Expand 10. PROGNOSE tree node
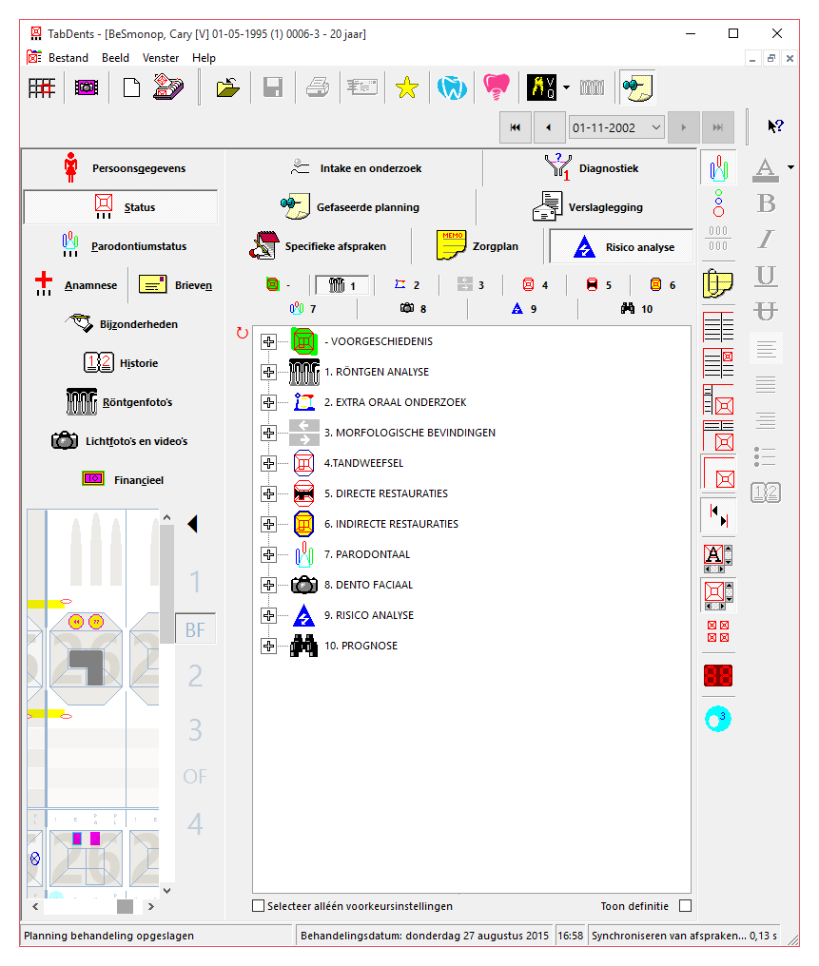 click(268, 646)
